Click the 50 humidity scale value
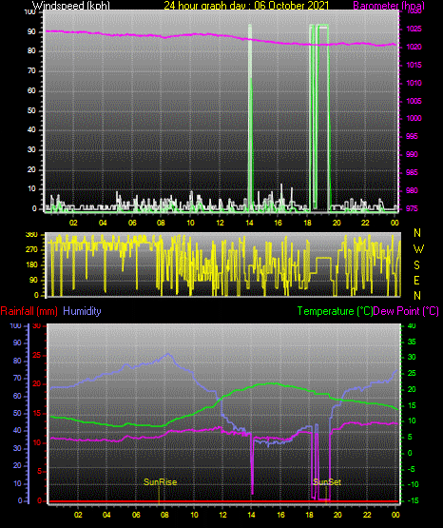 click(x=17, y=413)
